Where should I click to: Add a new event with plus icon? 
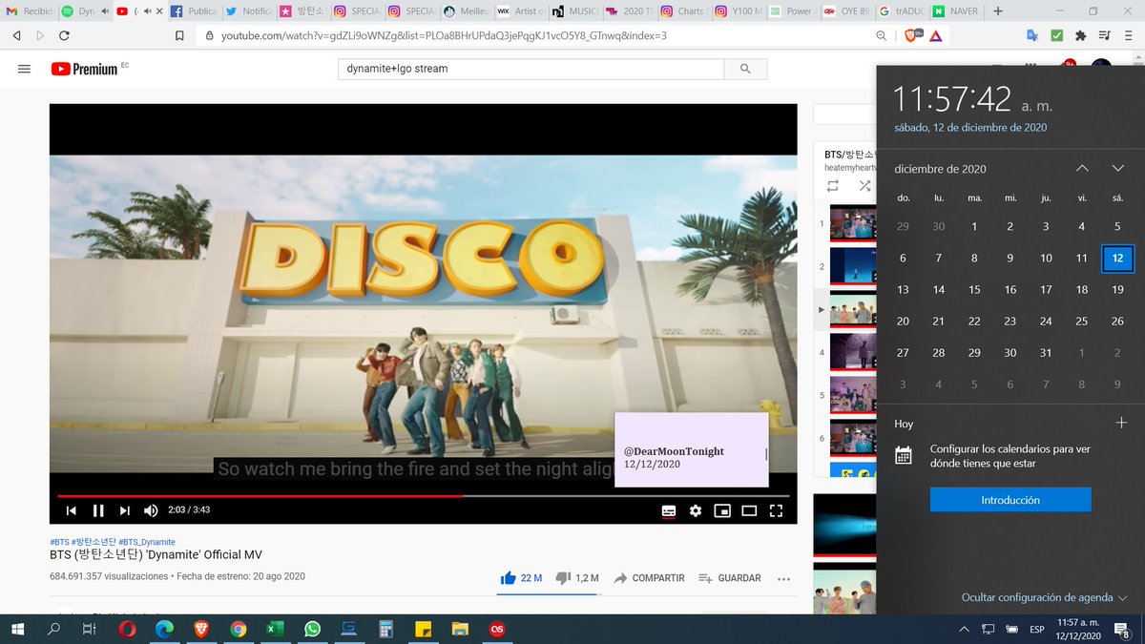pyautogui.click(x=1121, y=423)
